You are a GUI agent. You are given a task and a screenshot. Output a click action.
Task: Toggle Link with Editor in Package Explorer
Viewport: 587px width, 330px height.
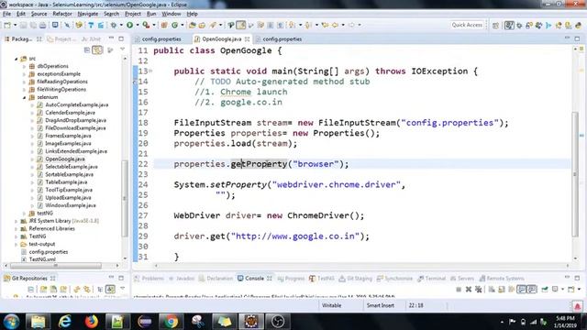pyautogui.click(x=97, y=49)
